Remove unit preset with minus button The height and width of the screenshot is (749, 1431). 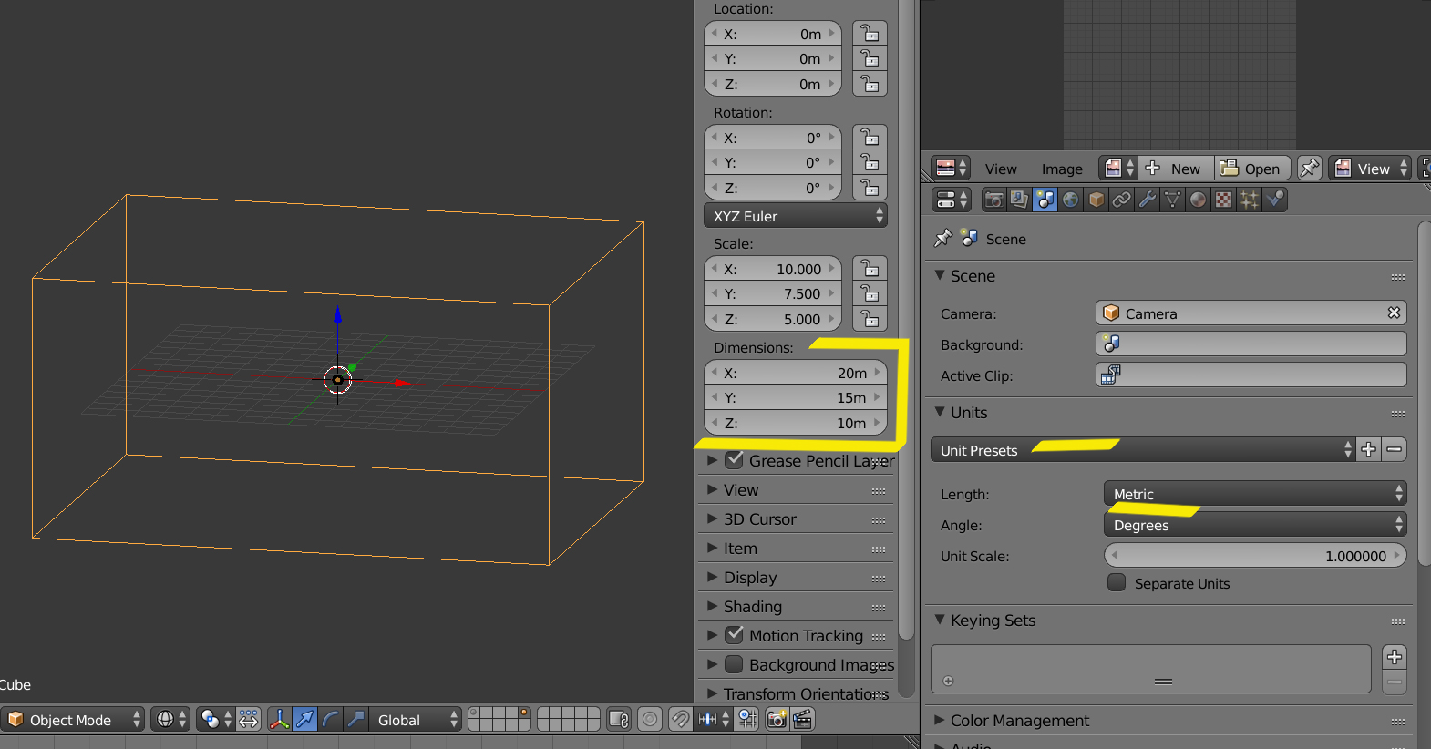click(1394, 449)
